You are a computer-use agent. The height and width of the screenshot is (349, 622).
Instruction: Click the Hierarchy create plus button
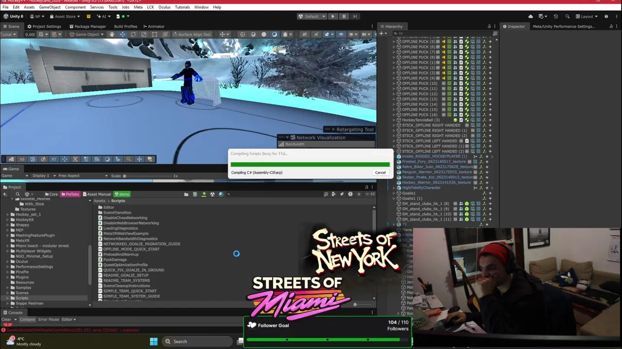coord(382,33)
